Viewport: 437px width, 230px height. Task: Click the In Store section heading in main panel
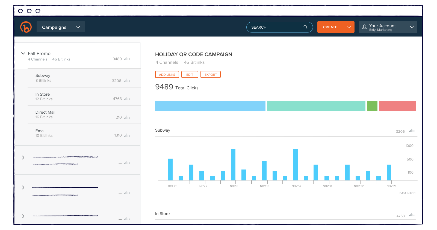[x=162, y=214]
